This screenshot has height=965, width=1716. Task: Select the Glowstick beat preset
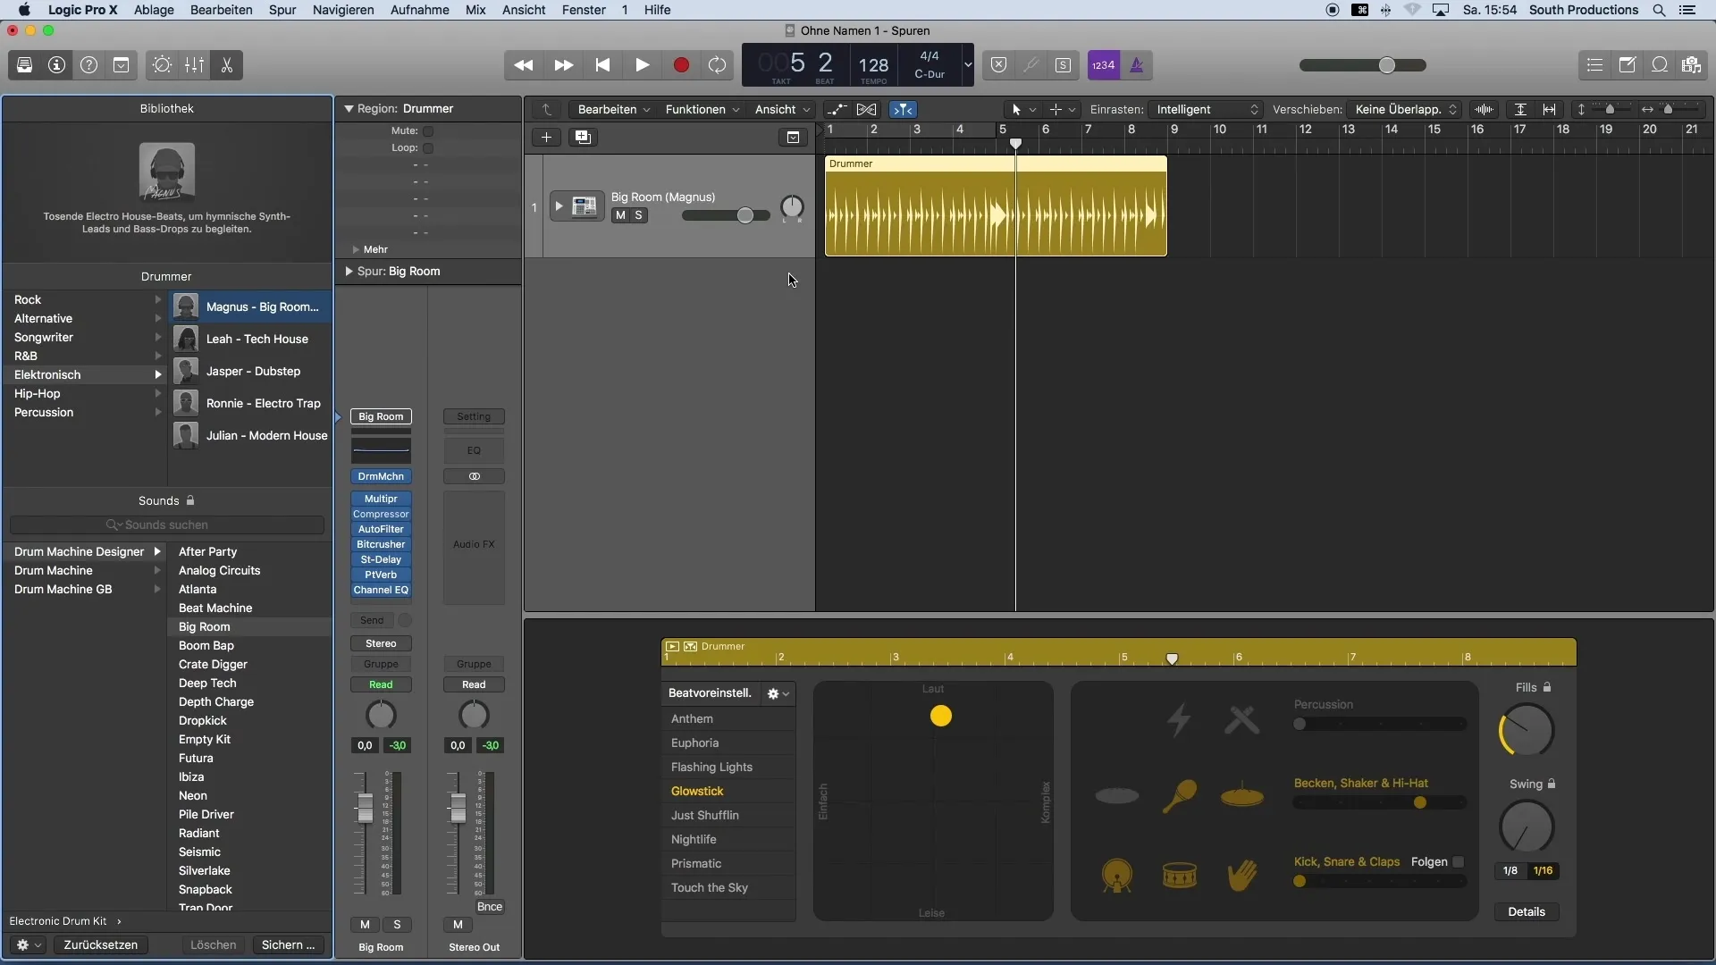point(696,791)
